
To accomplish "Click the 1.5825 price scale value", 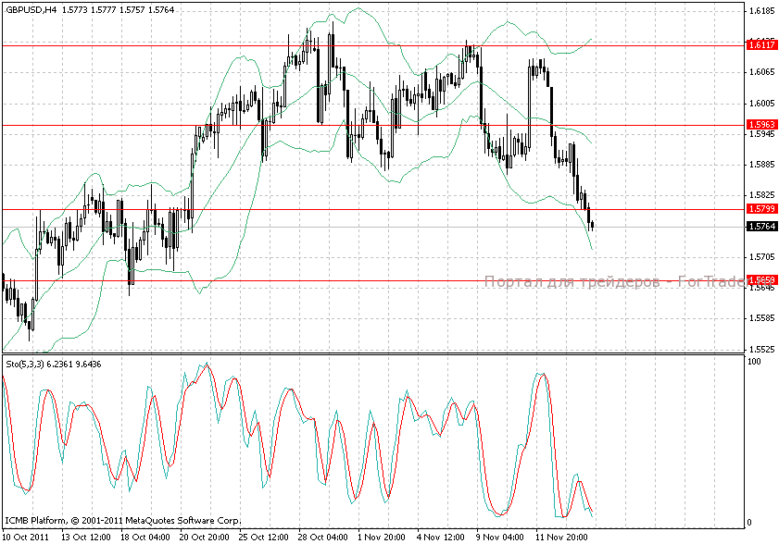I will pos(762,195).
